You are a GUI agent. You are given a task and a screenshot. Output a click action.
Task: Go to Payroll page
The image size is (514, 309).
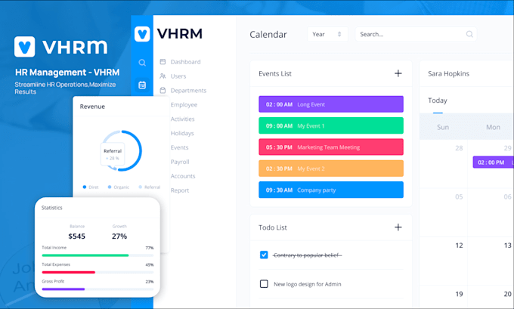coord(180,162)
